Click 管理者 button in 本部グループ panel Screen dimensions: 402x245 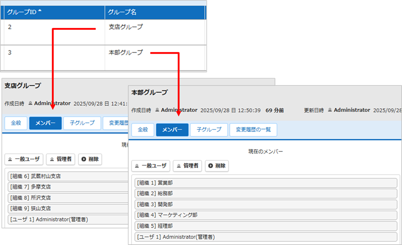187,166
